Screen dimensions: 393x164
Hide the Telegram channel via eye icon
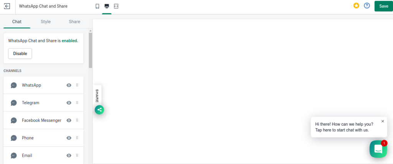tap(69, 103)
